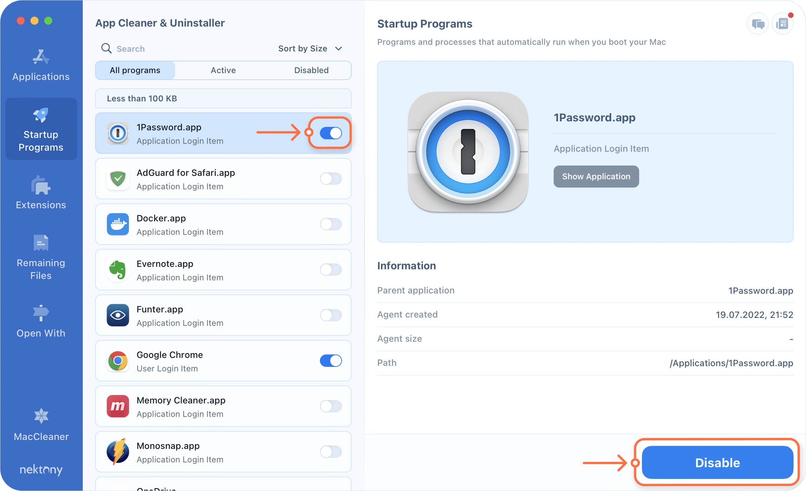
Task: Switch to the Disabled tab
Action: (311, 70)
